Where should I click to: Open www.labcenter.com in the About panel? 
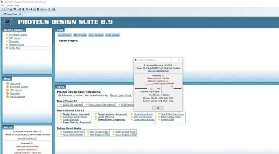[x=27, y=138]
